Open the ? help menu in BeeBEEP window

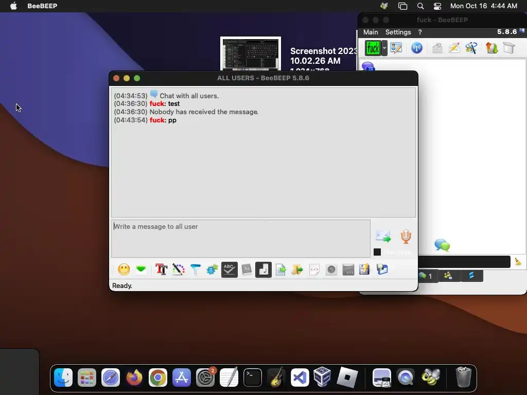(x=420, y=32)
